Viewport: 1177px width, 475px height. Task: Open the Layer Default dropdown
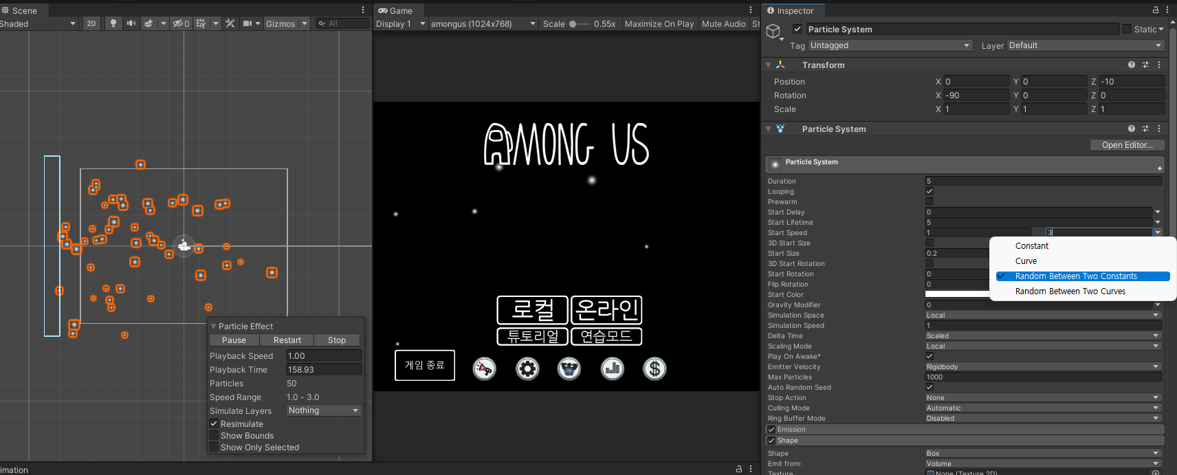pos(1086,45)
